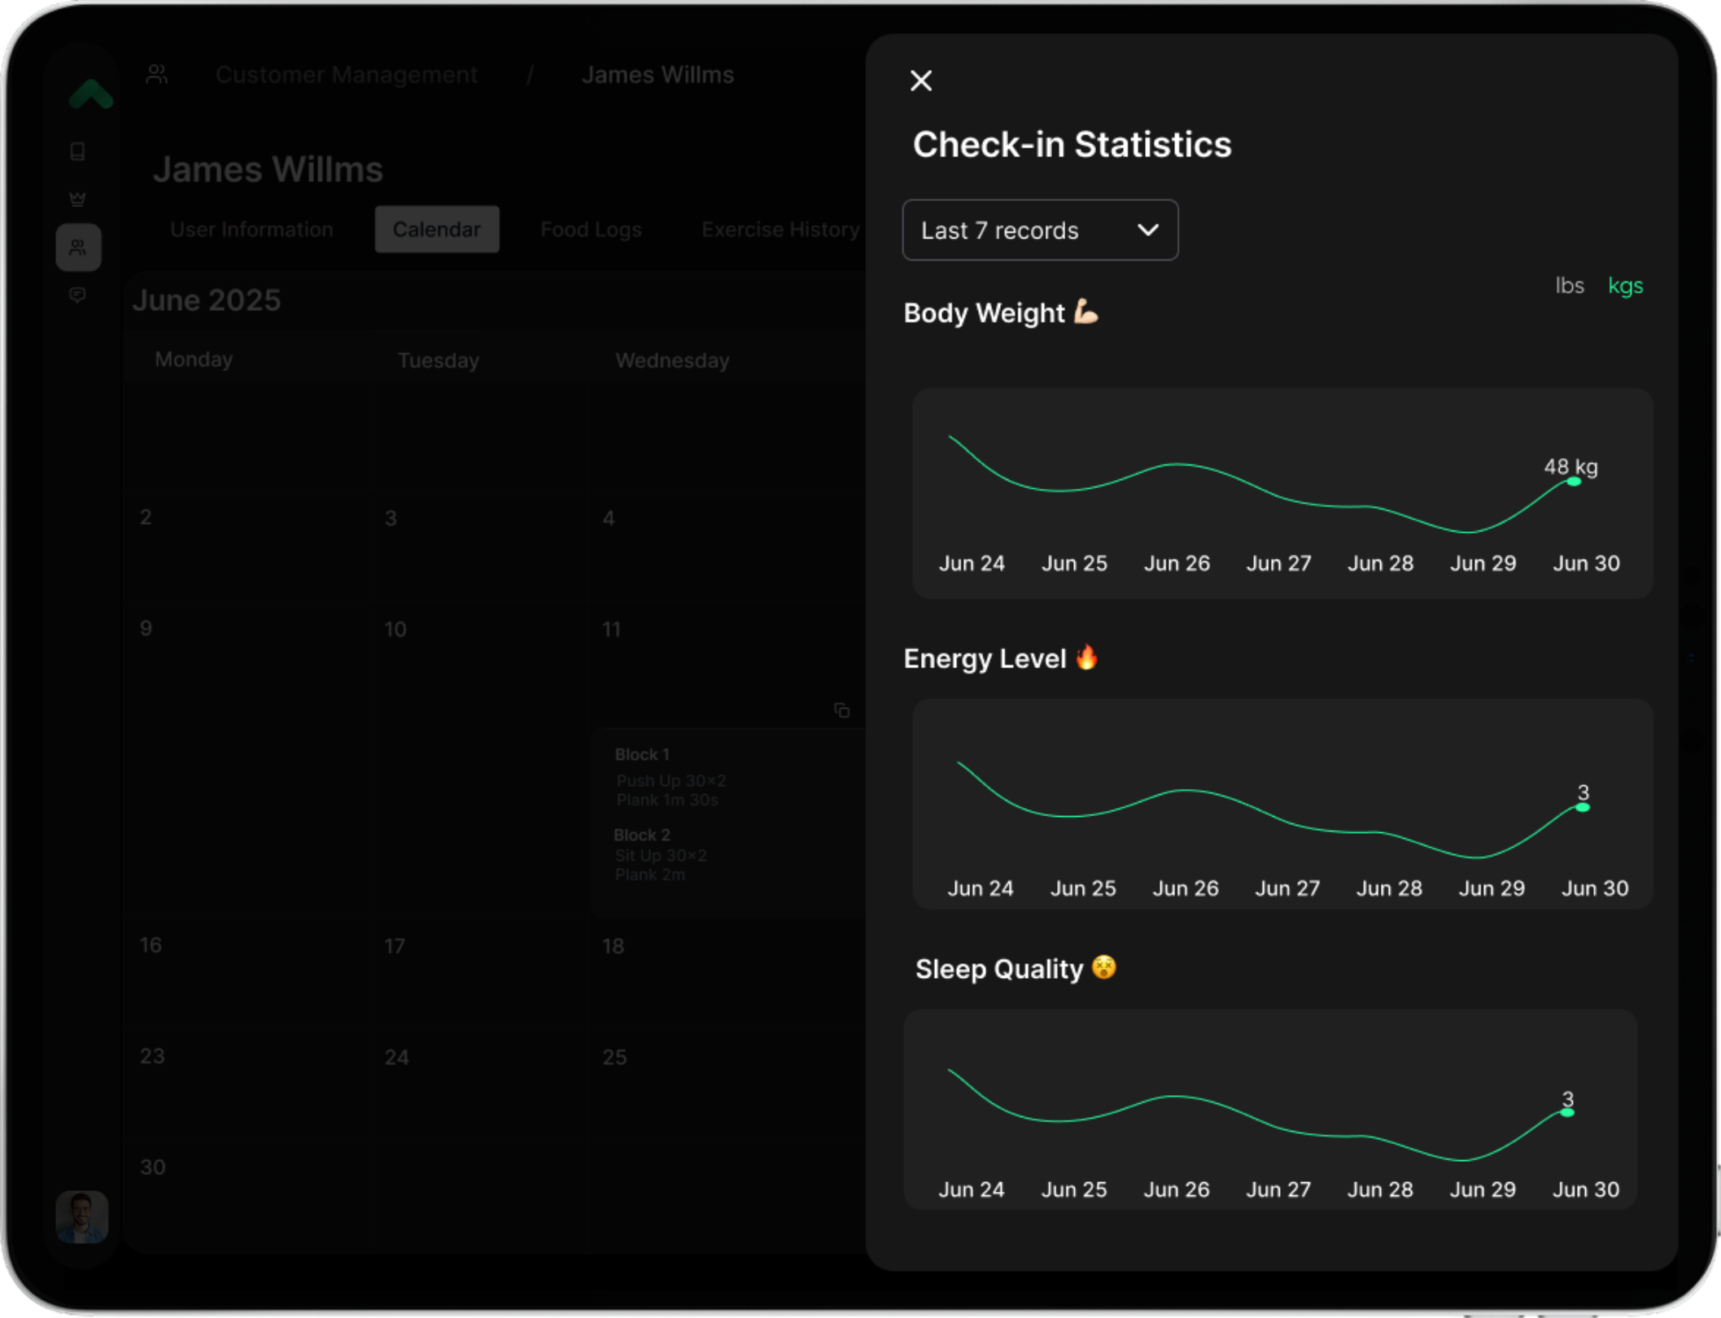This screenshot has width=1721, height=1318.
Task: Switch weight unit to lbs
Action: point(1569,286)
